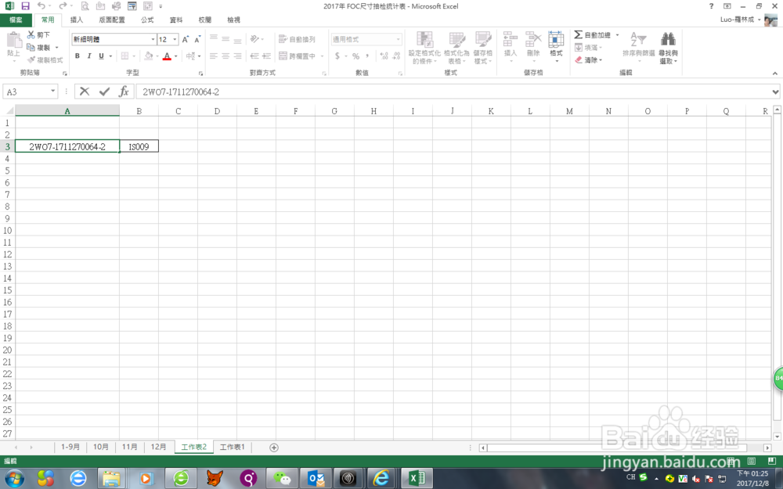
Task: Confirm the cell entry with the checkmark icon
Action: coord(104,92)
